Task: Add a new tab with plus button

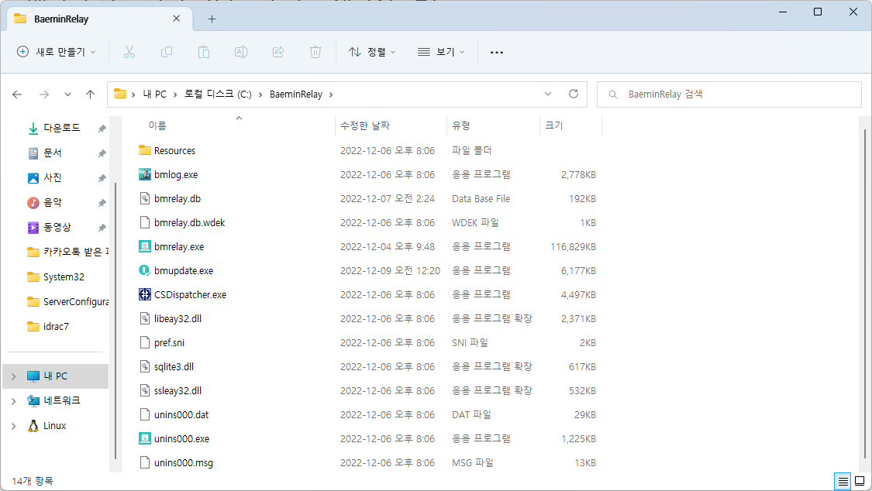Action: point(212,19)
